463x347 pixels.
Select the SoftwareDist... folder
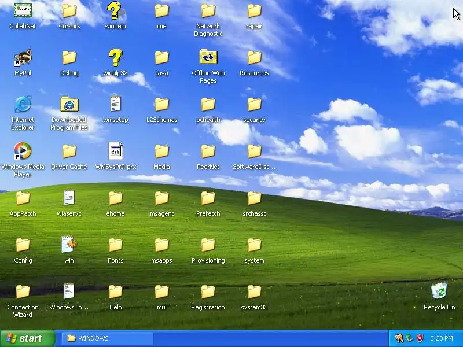pyautogui.click(x=254, y=151)
